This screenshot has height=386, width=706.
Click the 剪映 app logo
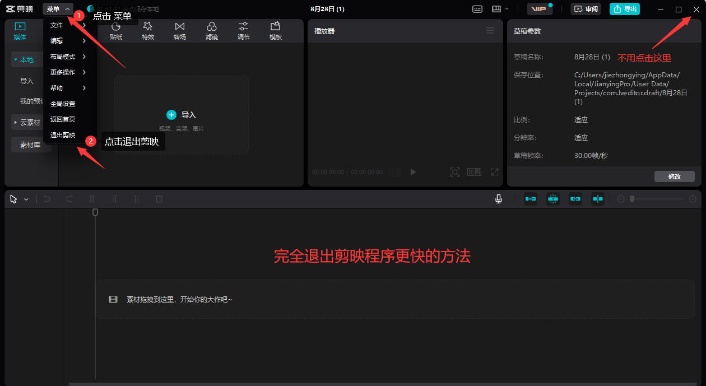click(x=20, y=9)
